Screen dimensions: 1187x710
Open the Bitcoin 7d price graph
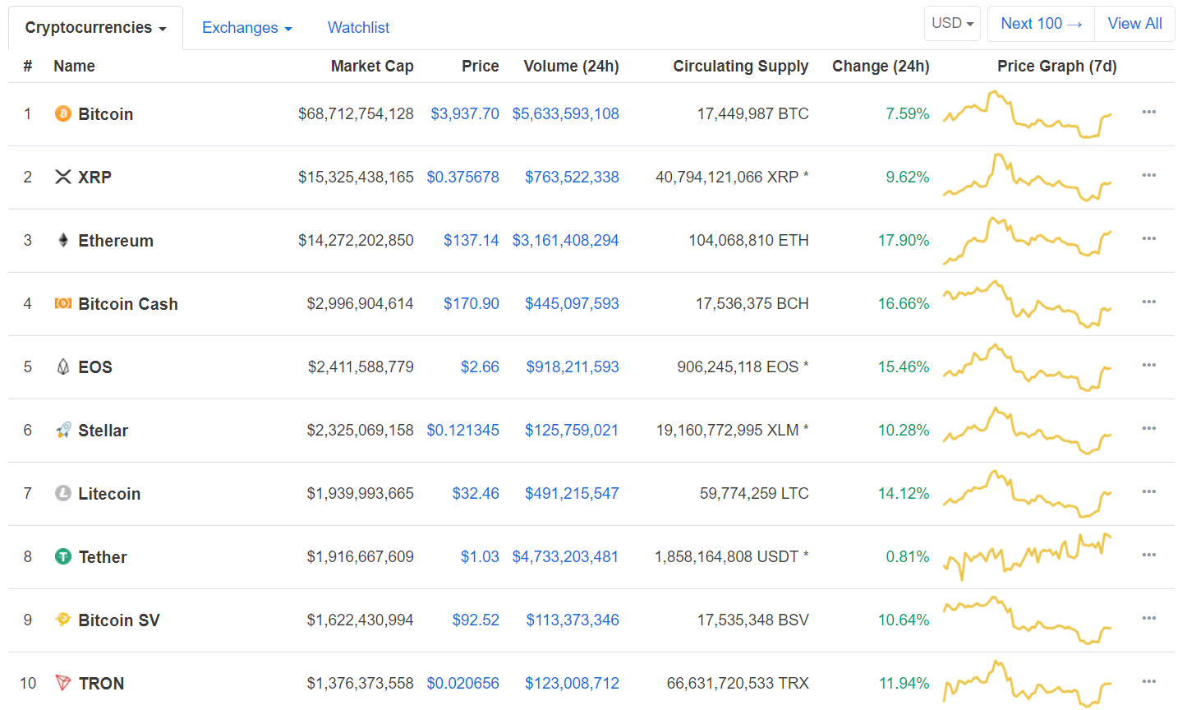pos(1027,114)
